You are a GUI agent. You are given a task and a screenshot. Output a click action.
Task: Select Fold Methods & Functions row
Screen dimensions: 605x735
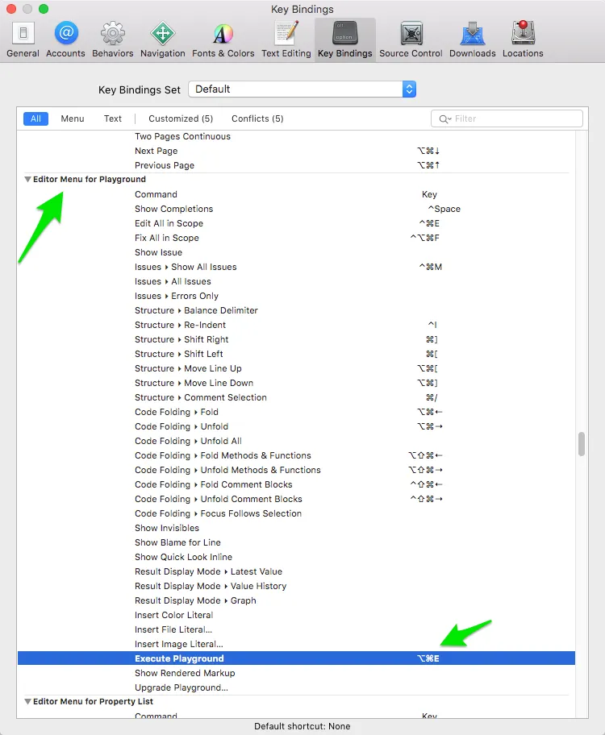pyautogui.click(x=296, y=456)
